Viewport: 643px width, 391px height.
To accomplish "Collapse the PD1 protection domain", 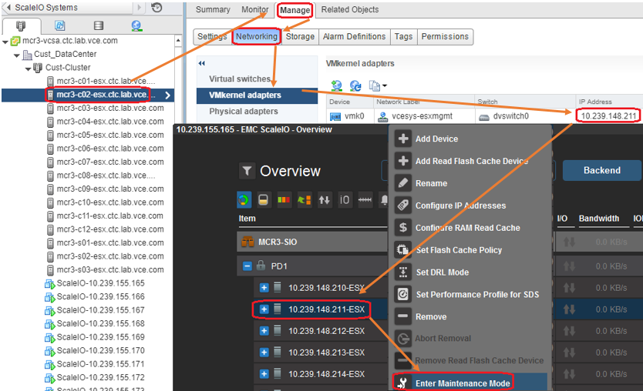I will point(247,266).
